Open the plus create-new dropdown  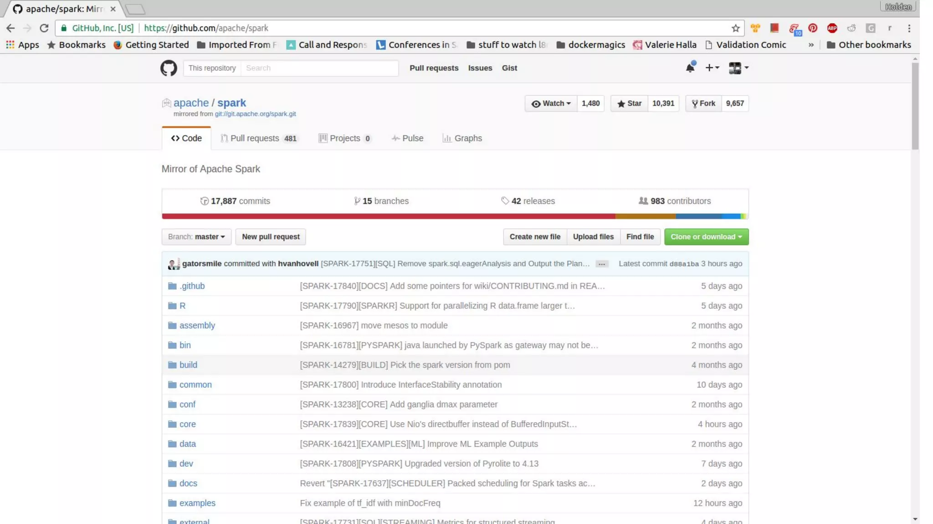[x=712, y=68]
